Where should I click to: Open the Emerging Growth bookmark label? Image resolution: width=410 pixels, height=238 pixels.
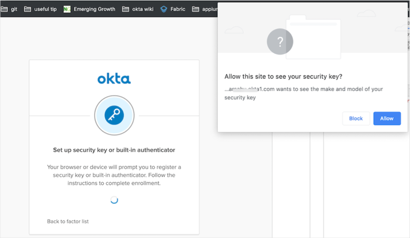point(95,9)
